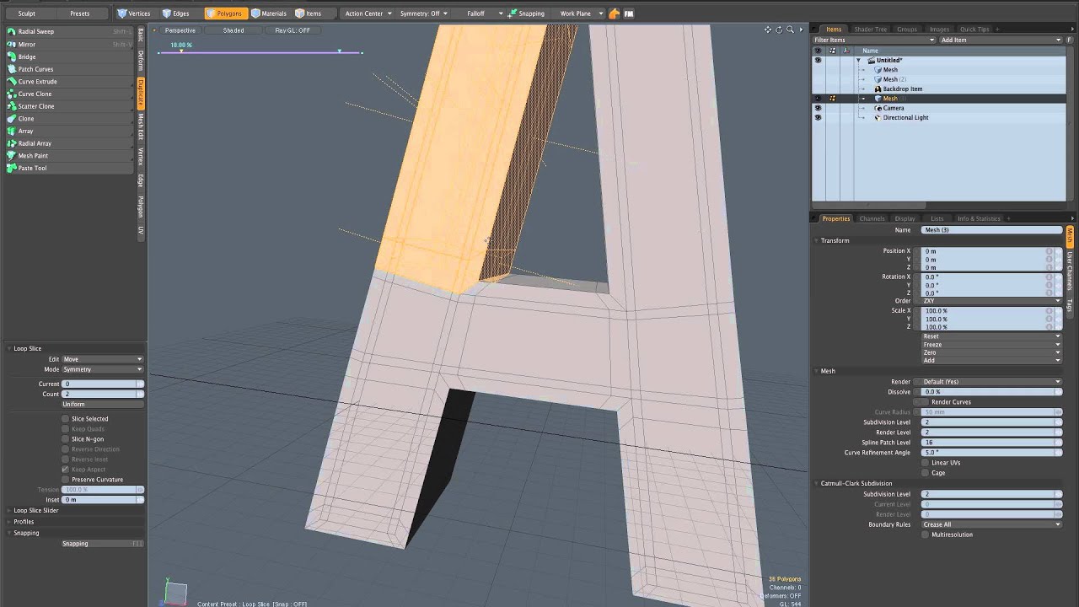Enable the Slice N-gon checkbox
The height and width of the screenshot is (607, 1079).
click(66, 439)
